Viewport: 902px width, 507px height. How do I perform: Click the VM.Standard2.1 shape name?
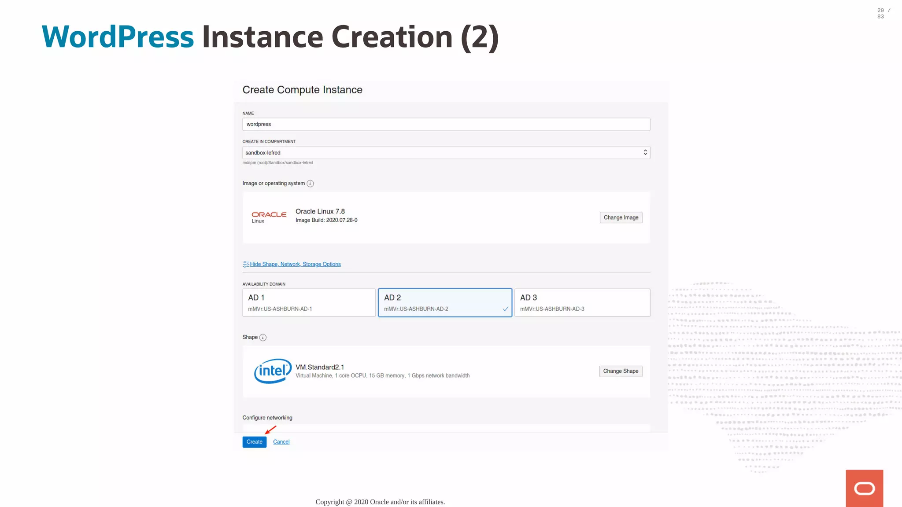[320, 367]
